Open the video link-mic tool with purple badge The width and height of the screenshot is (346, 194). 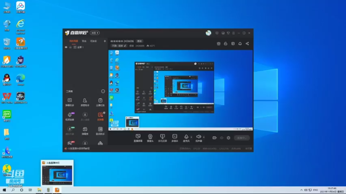click(70, 116)
